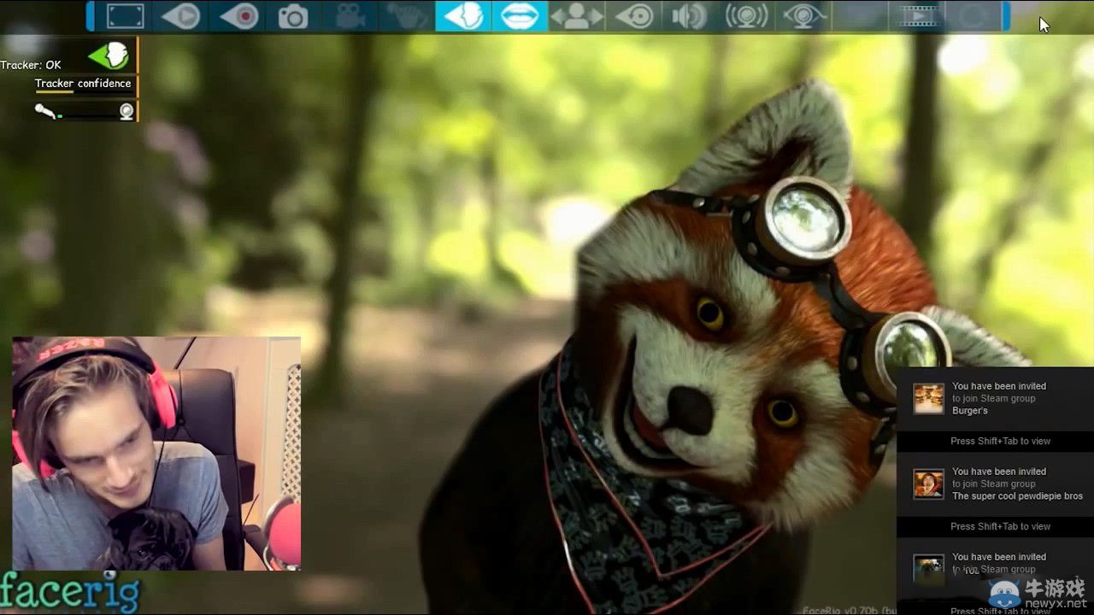Click the eye target toolbar icon
Viewport: 1094px width, 615px height.
(x=634, y=16)
